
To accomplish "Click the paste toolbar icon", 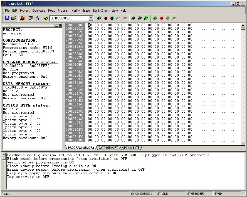I will tap(37, 18).
